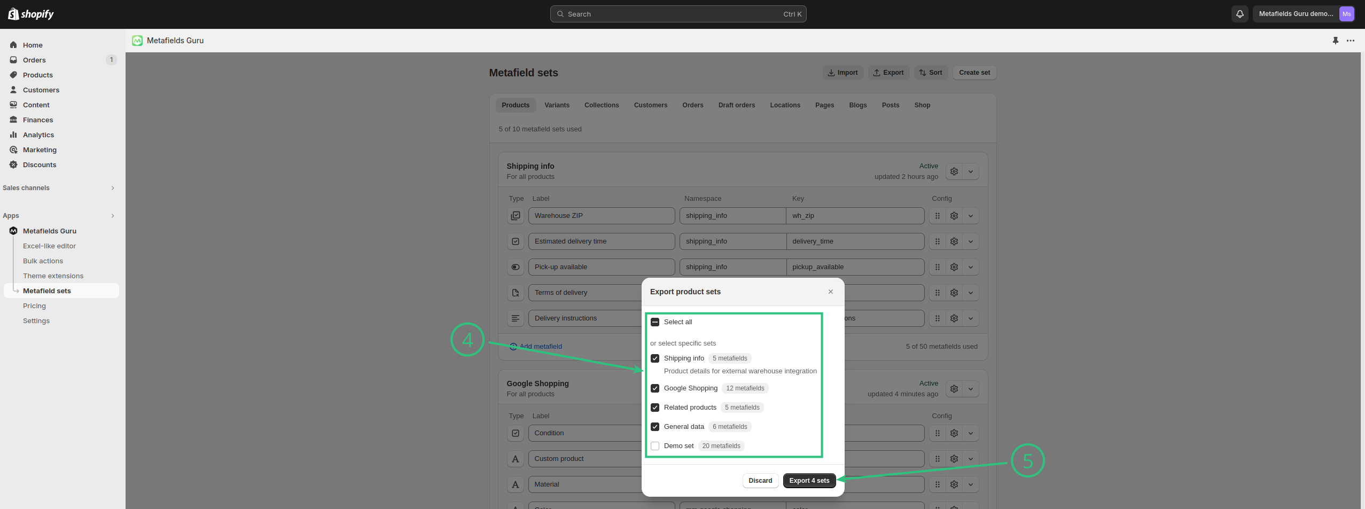This screenshot has width=1365, height=509.
Task: Click the account avatar in top bar
Action: coord(1346,14)
